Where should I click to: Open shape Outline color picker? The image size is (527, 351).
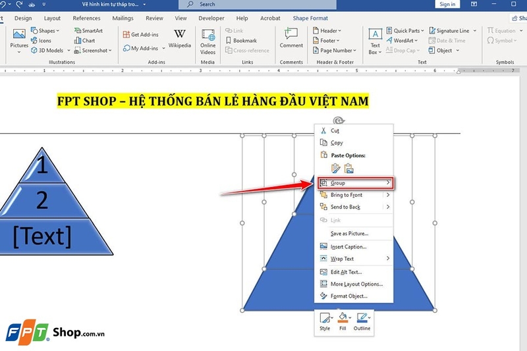pyautogui.click(x=362, y=322)
